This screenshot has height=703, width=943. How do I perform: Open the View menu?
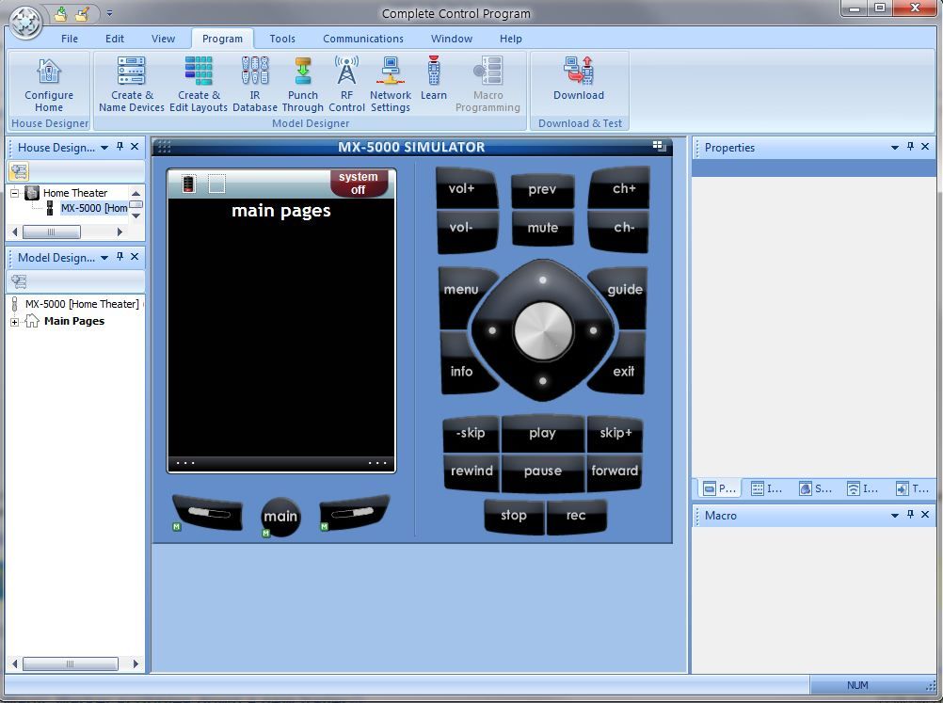tap(163, 39)
